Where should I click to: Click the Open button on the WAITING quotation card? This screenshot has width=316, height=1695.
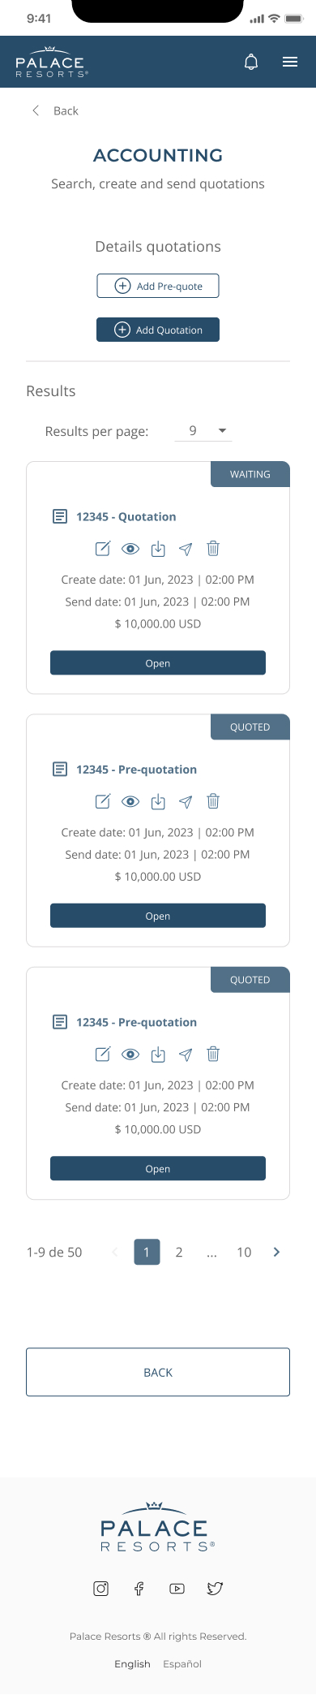click(158, 662)
